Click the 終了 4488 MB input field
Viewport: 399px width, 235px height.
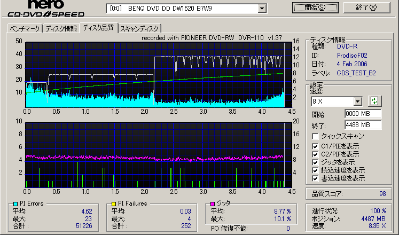363,125
